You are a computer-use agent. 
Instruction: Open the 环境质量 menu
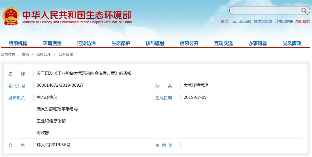(x=52, y=43)
